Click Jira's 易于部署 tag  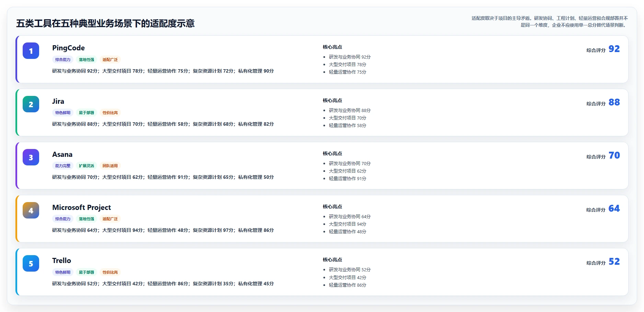pos(87,113)
